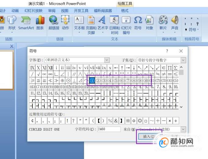Viewport: 208px width, 159px height.
Task: Pick the square root symbol in the grid
Action: 38,74
